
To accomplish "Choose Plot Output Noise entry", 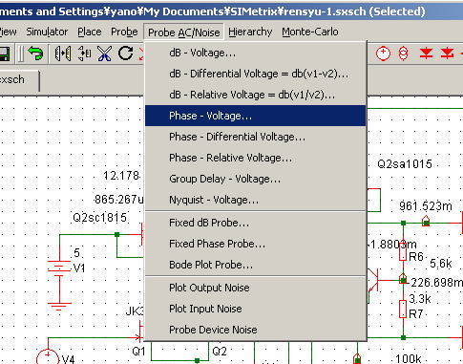I will point(256,288).
